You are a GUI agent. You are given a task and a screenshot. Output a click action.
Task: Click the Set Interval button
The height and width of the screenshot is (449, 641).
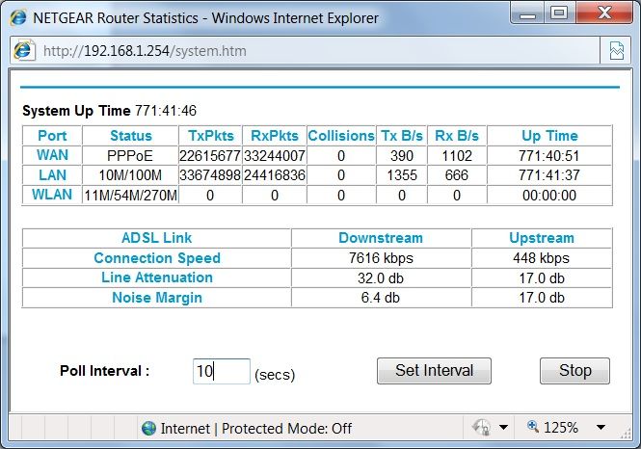click(x=434, y=371)
